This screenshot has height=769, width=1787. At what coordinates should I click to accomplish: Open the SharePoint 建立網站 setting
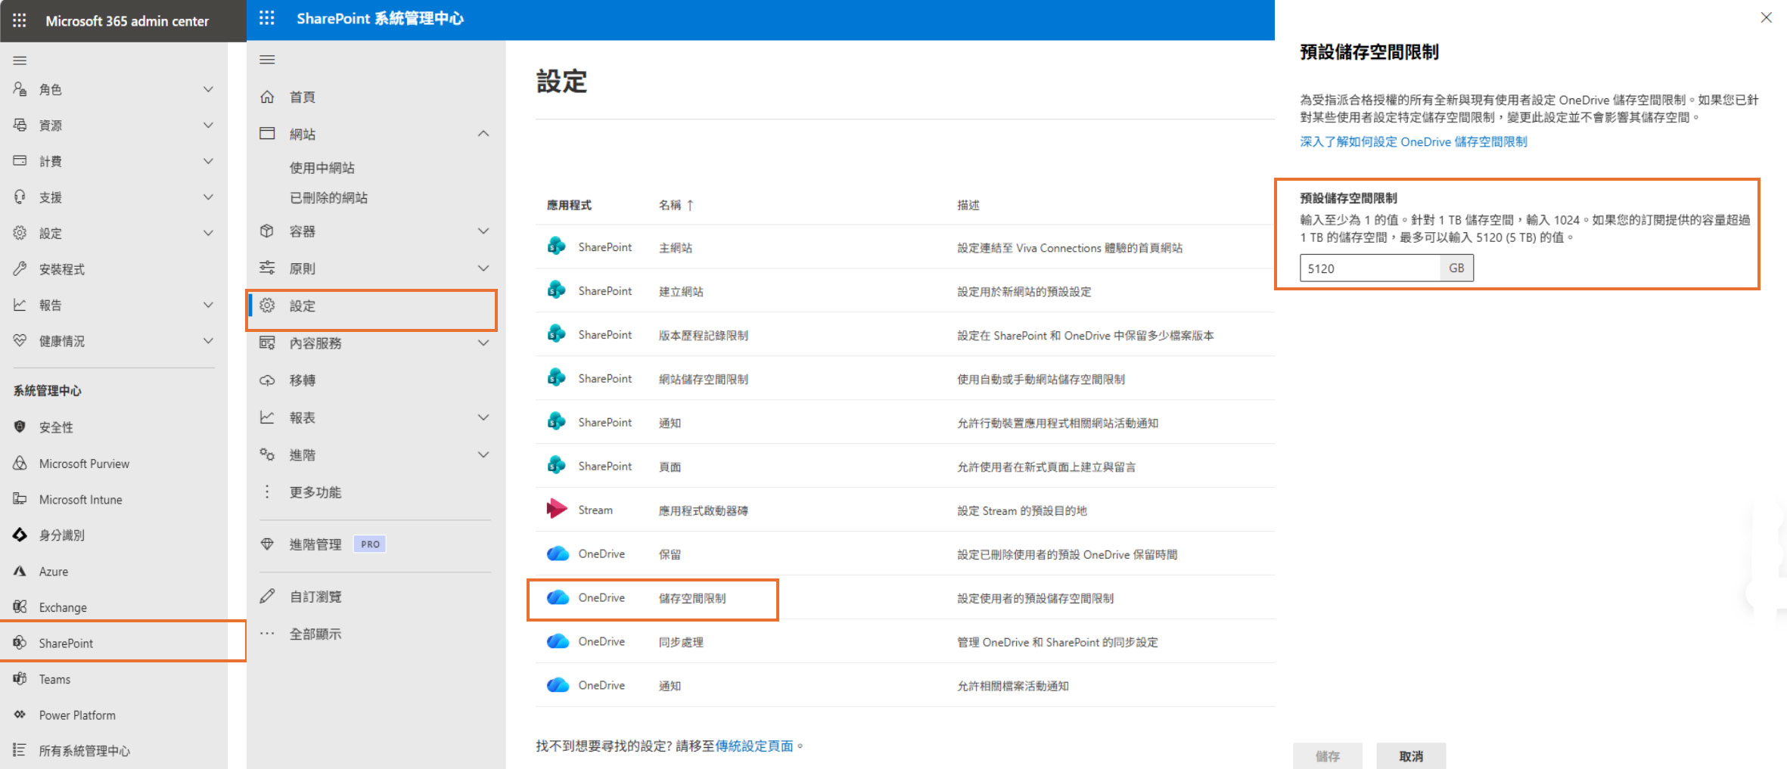(680, 291)
